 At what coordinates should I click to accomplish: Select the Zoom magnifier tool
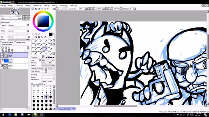click(x=36, y=37)
